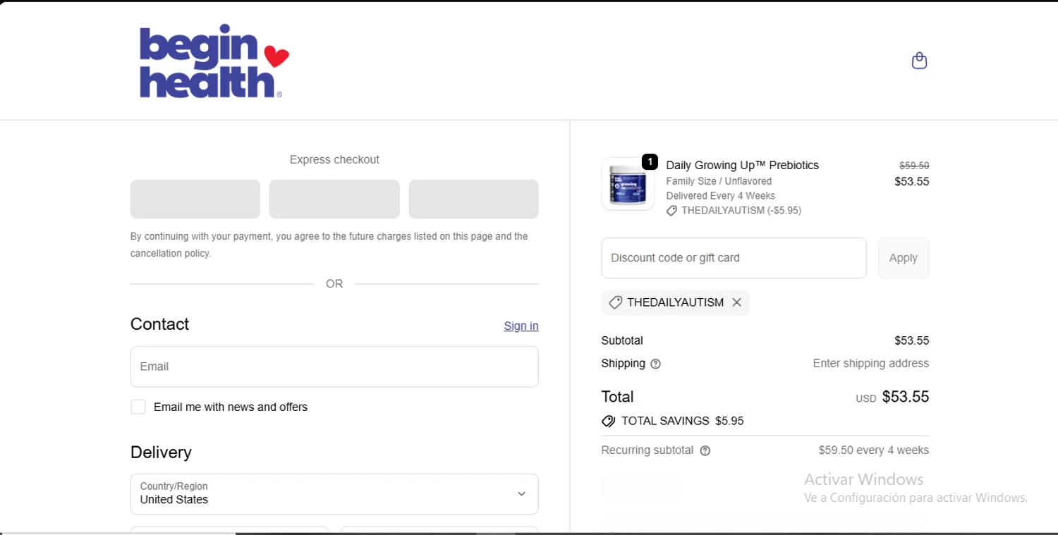Click the Delivered Every 4 Weeks text
Image resolution: width=1058 pixels, height=535 pixels.
[720, 196]
